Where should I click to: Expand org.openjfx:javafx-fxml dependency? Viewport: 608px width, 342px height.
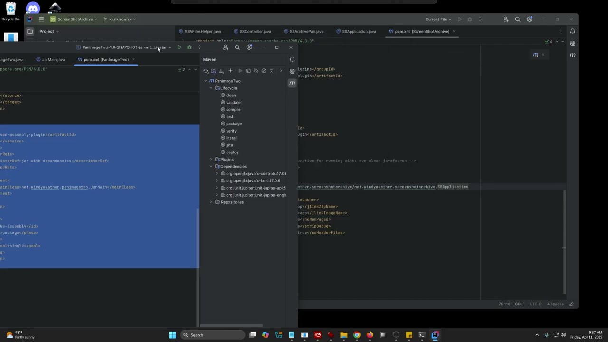click(x=217, y=180)
